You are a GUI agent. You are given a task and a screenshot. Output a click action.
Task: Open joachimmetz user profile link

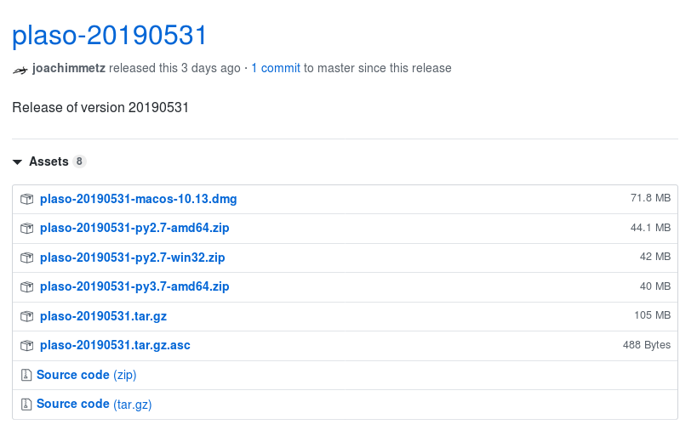(x=69, y=68)
